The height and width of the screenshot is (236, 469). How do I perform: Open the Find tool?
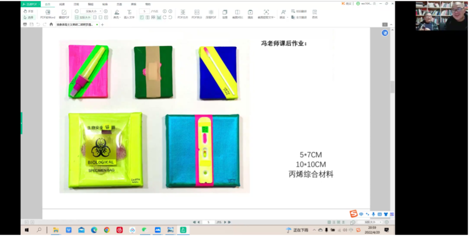315,14
